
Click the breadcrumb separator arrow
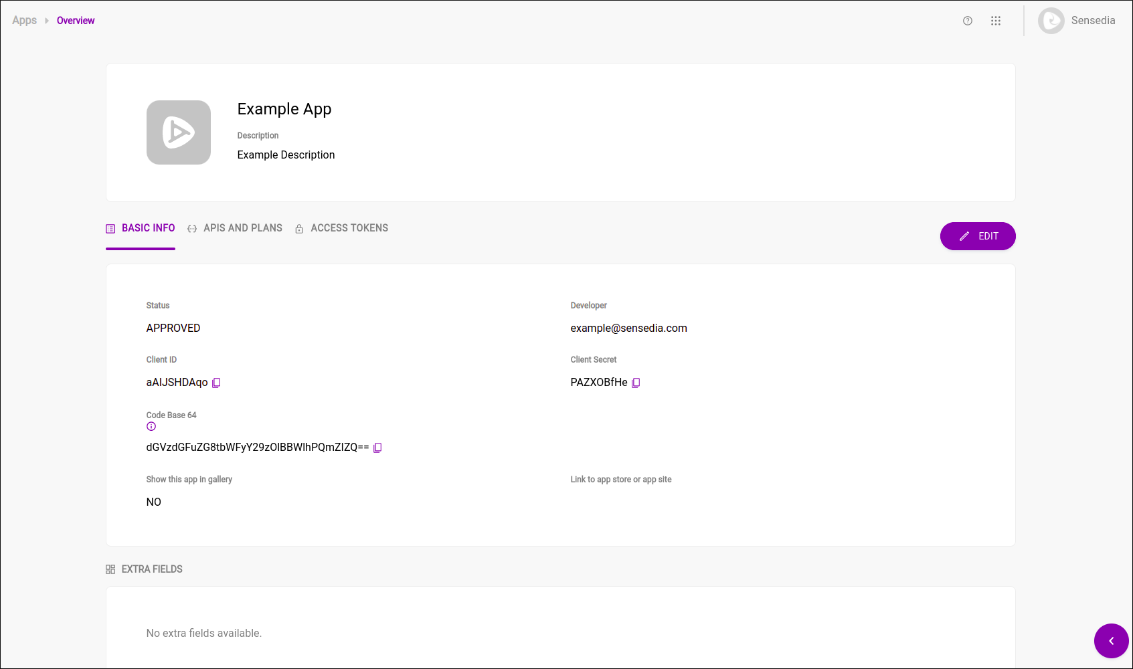pos(47,21)
